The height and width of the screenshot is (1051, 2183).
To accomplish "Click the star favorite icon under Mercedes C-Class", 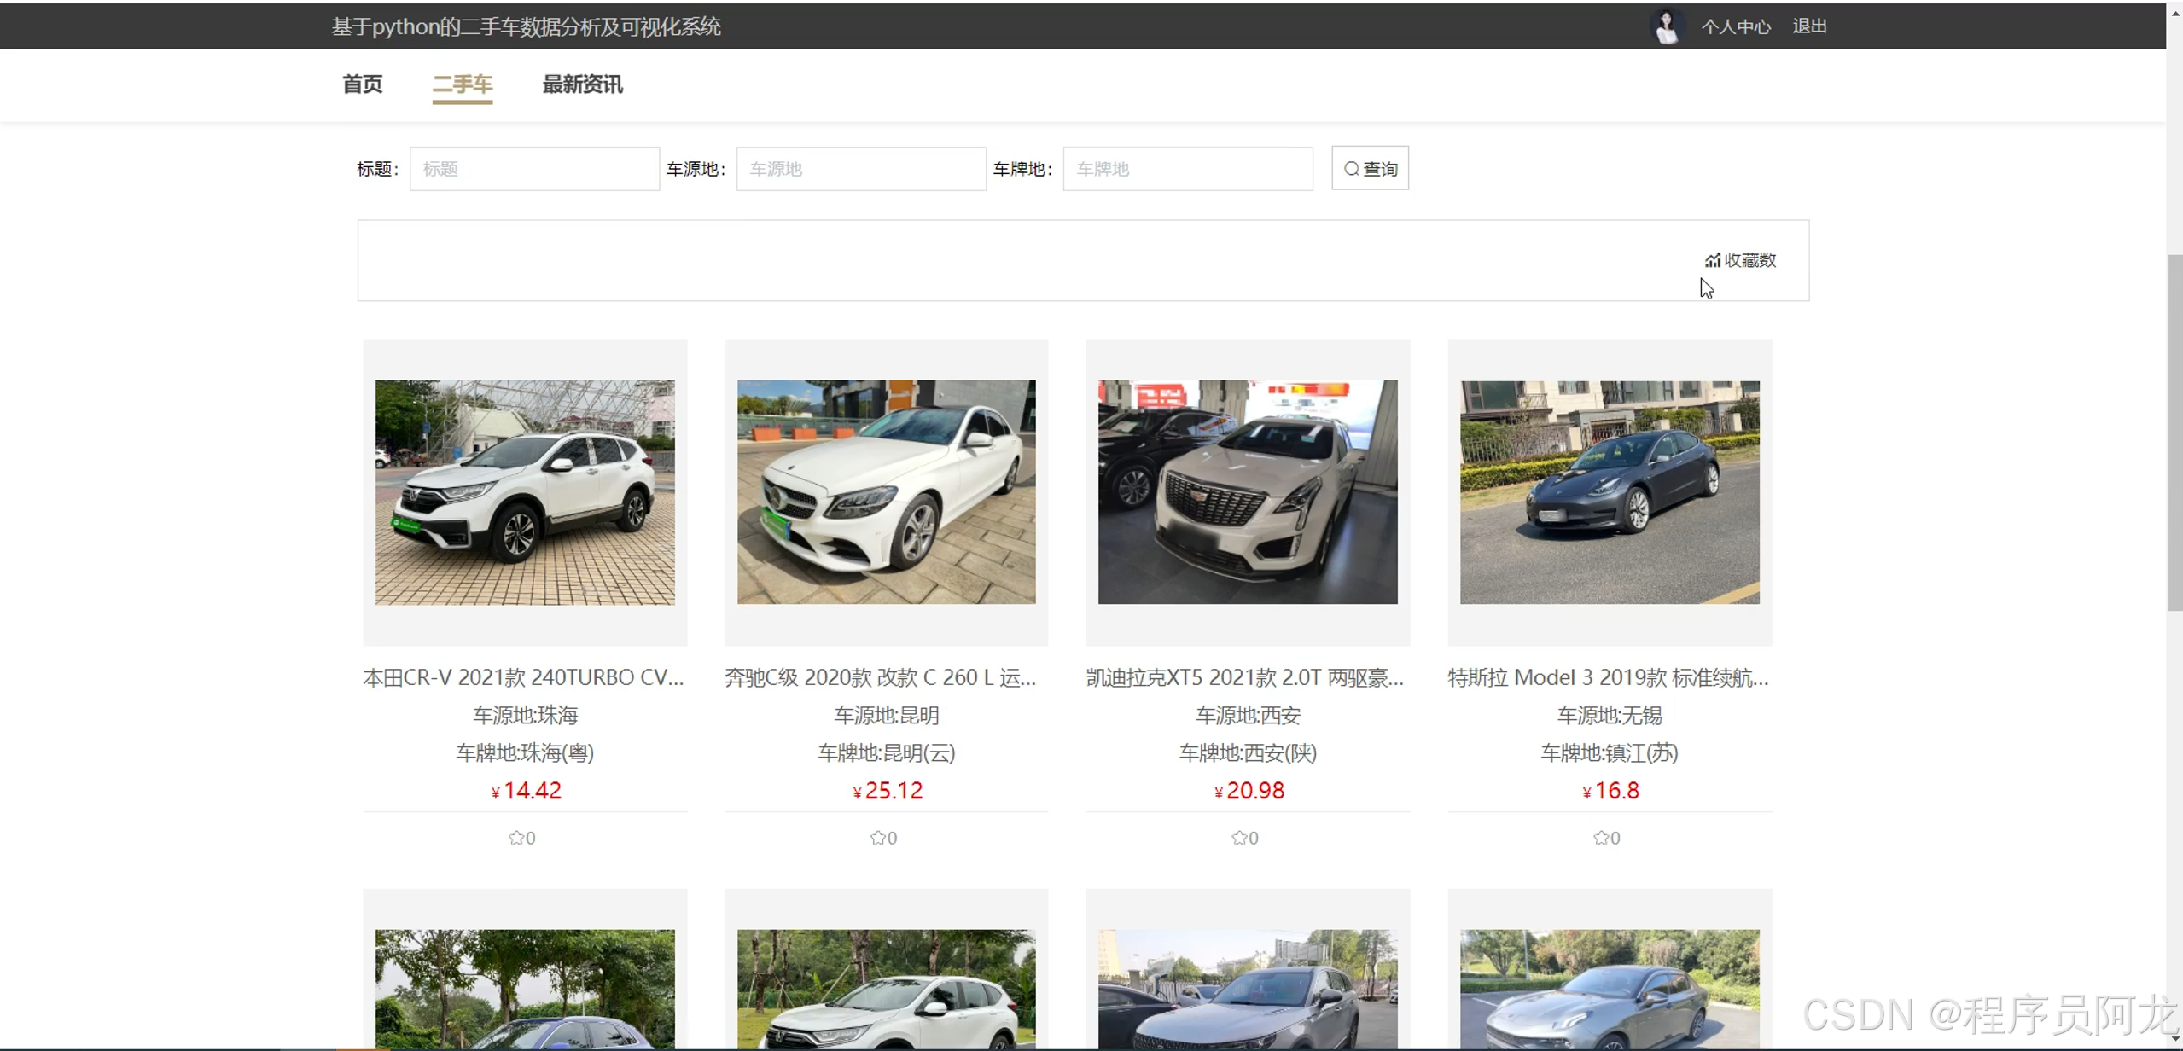I will [878, 838].
